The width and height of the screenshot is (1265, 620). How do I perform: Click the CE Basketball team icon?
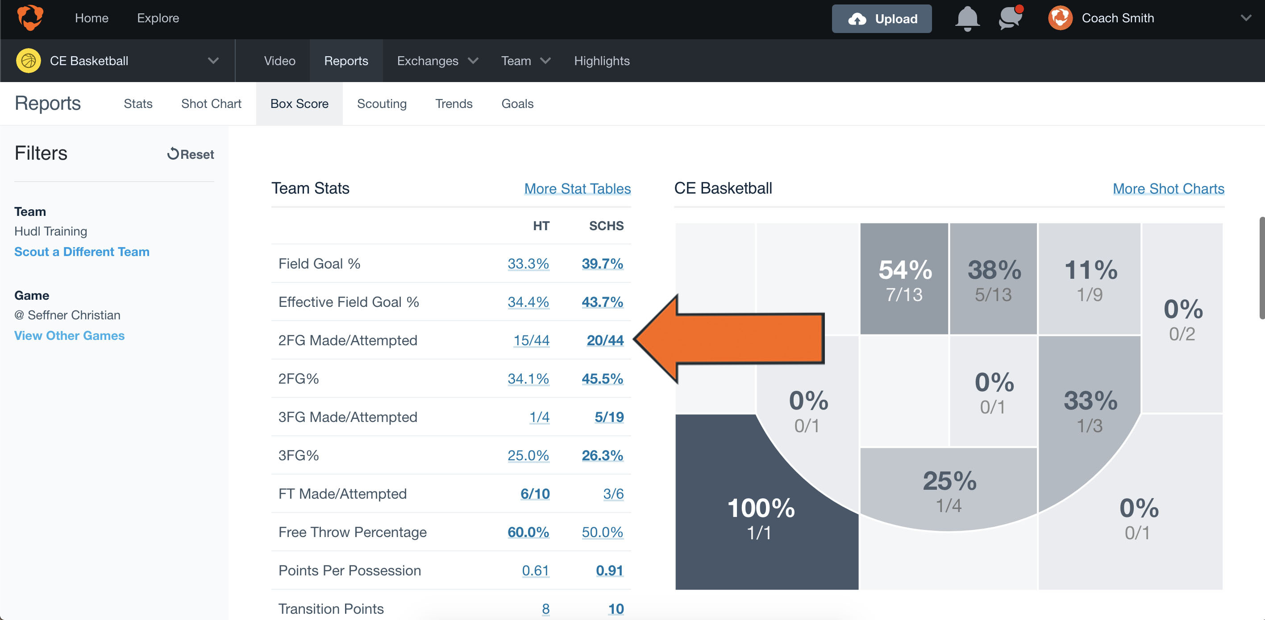pyautogui.click(x=29, y=60)
